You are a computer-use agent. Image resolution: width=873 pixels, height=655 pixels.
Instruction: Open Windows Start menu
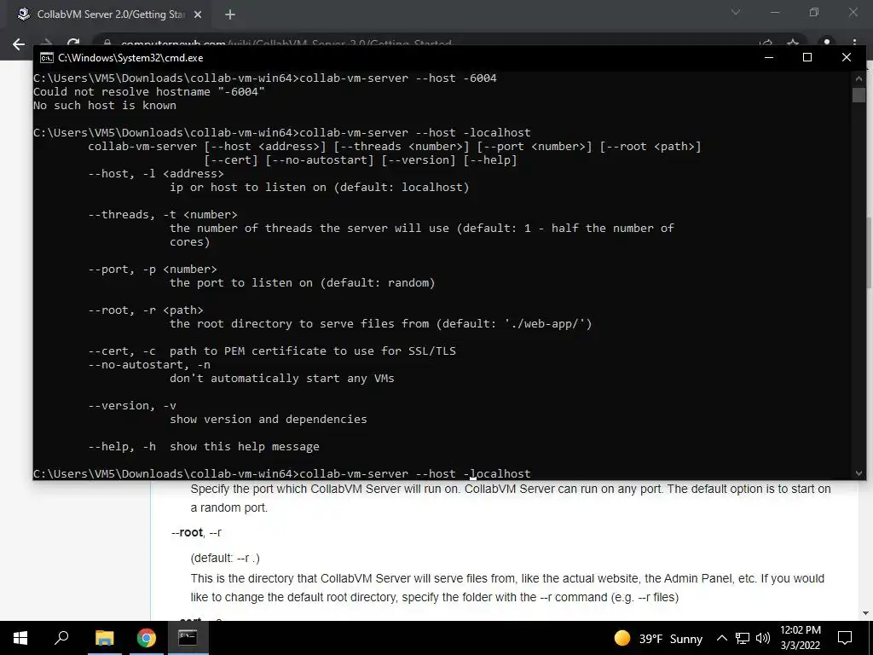coord(20,638)
